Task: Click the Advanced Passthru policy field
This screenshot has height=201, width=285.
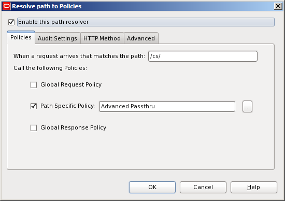Action: coord(167,106)
